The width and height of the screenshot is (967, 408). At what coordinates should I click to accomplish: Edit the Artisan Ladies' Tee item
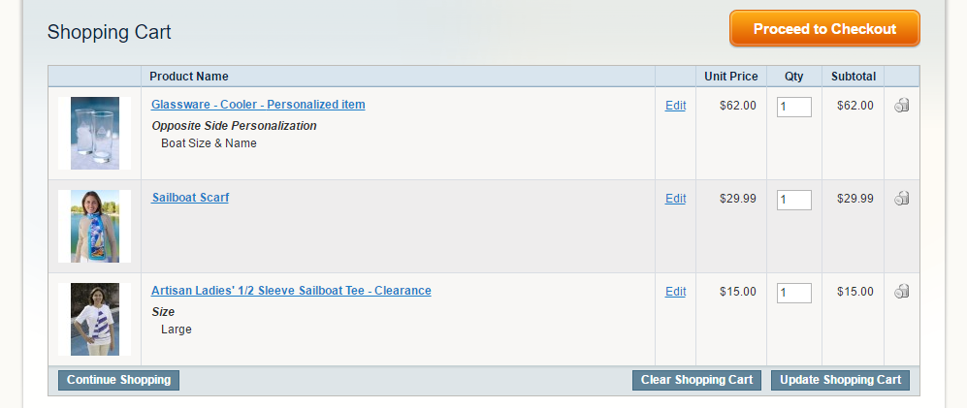(x=675, y=292)
